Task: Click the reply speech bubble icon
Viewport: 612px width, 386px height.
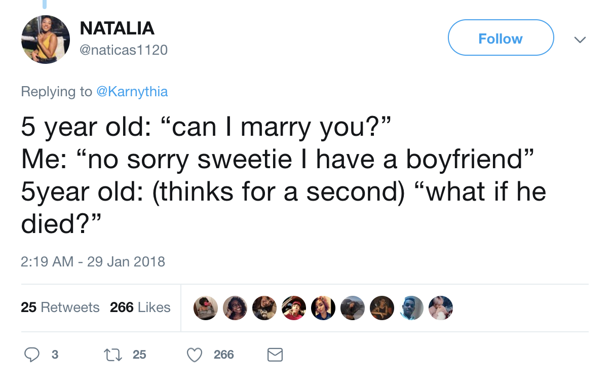Action: click(x=32, y=355)
